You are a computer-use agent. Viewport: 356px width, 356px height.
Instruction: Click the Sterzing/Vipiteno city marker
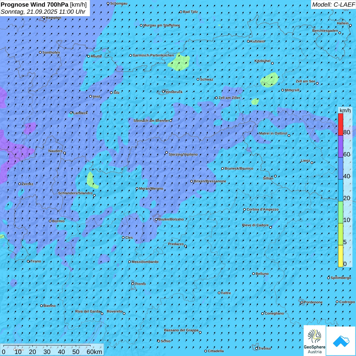coord(167,153)
